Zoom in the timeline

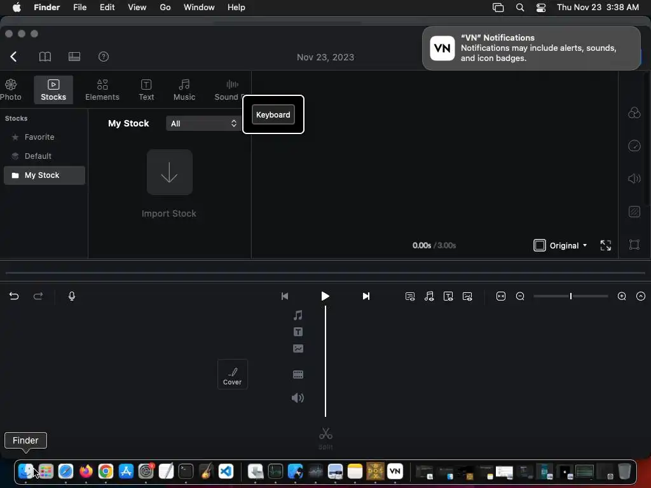[622, 296]
